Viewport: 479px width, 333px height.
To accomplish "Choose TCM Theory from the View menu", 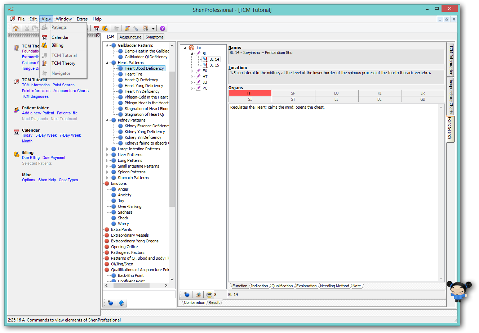I will coord(63,63).
